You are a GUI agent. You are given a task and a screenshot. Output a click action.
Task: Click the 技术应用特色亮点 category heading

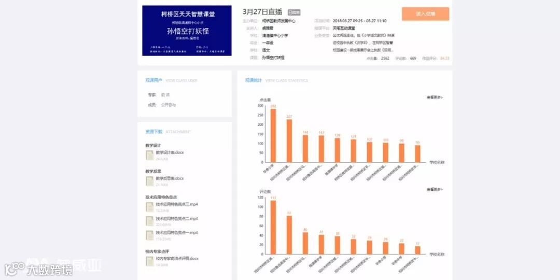pos(161,197)
